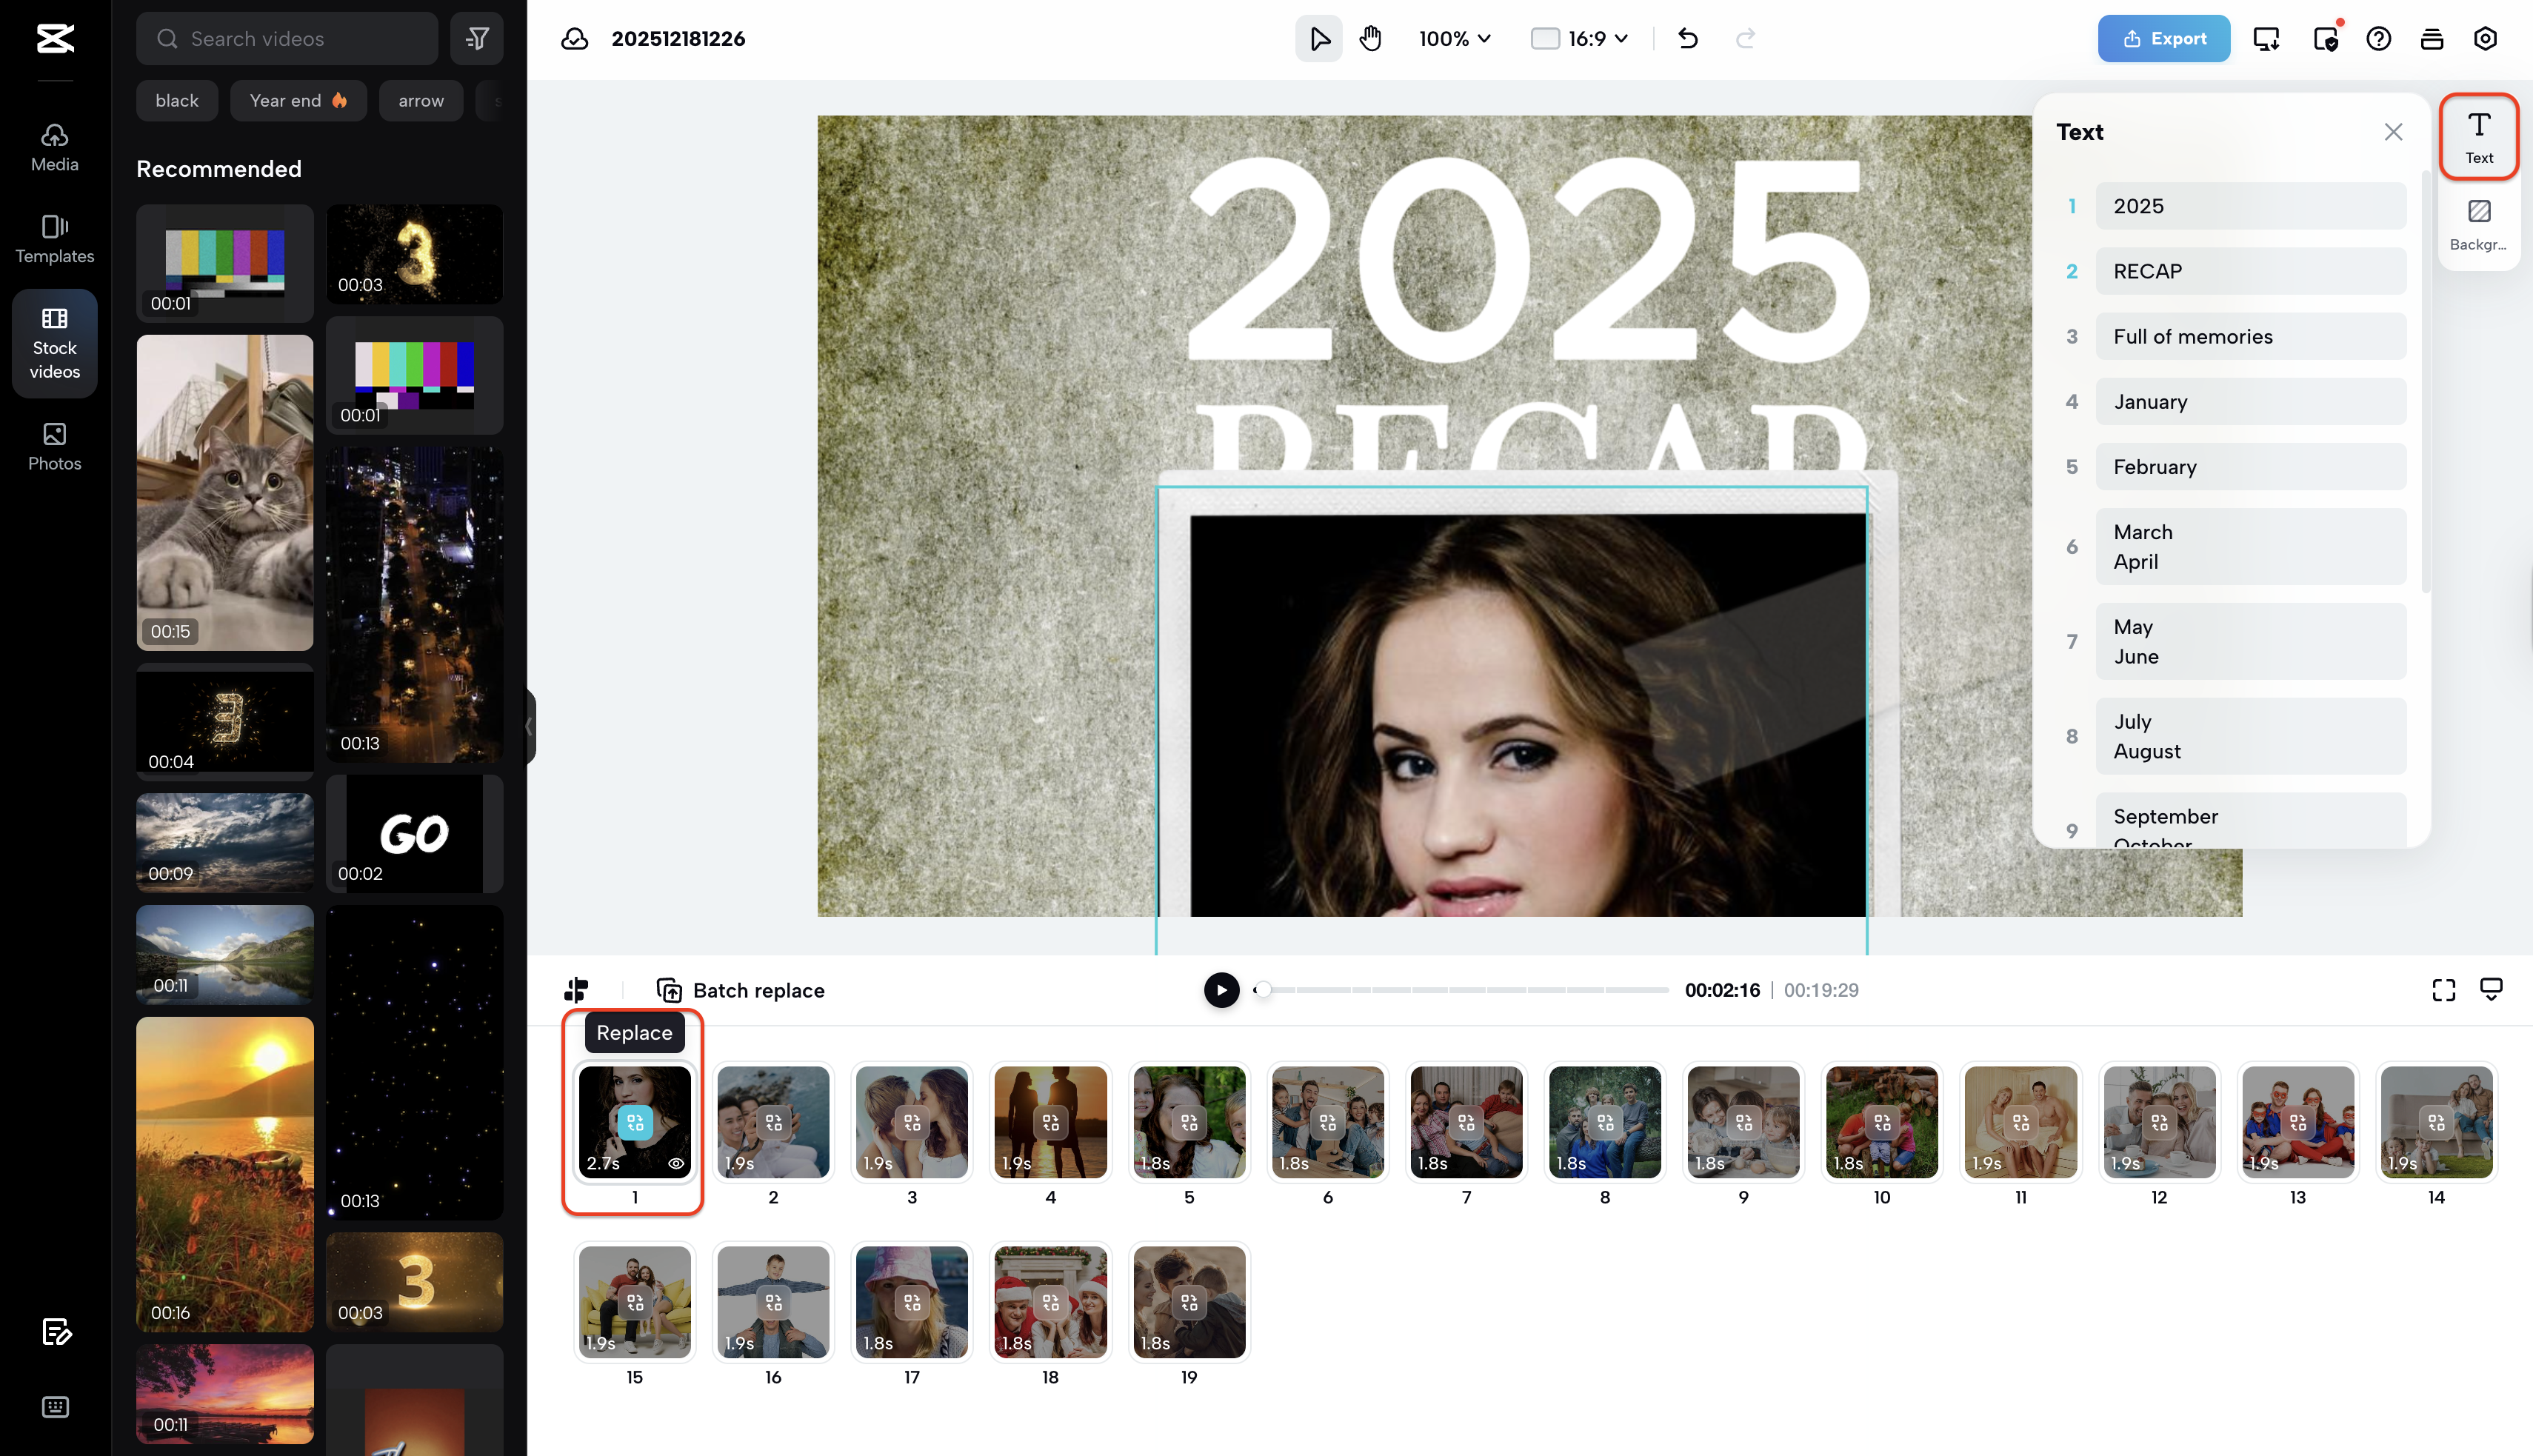The height and width of the screenshot is (1456, 2533).
Task: Open the Text panel on the right
Action: (x=2479, y=136)
